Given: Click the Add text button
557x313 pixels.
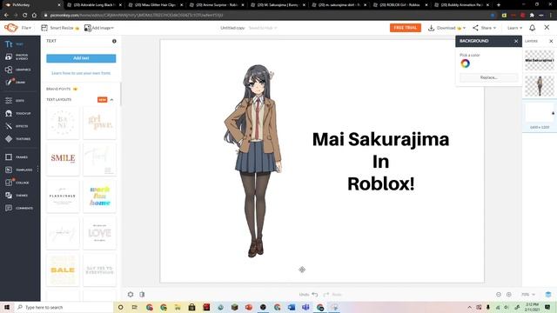Looking at the screenshot, I should (x=81, y=58).
